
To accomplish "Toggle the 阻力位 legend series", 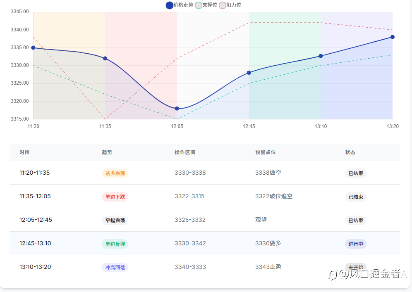I will pyautogui.click(x=230, y=5).
